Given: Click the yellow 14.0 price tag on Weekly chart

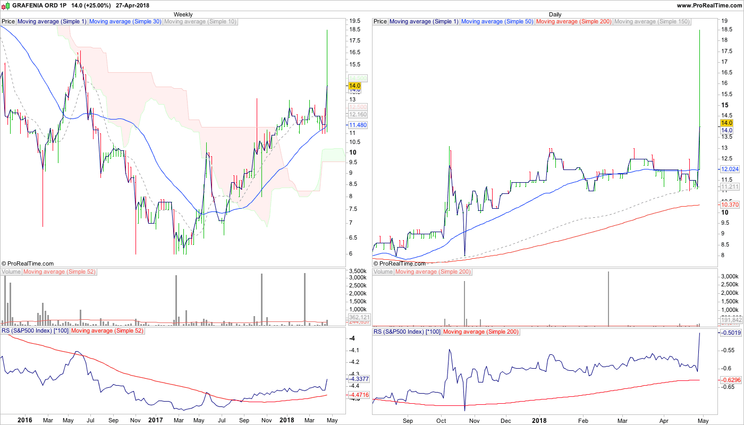Looking at the screenshot, I should (354, 86).
